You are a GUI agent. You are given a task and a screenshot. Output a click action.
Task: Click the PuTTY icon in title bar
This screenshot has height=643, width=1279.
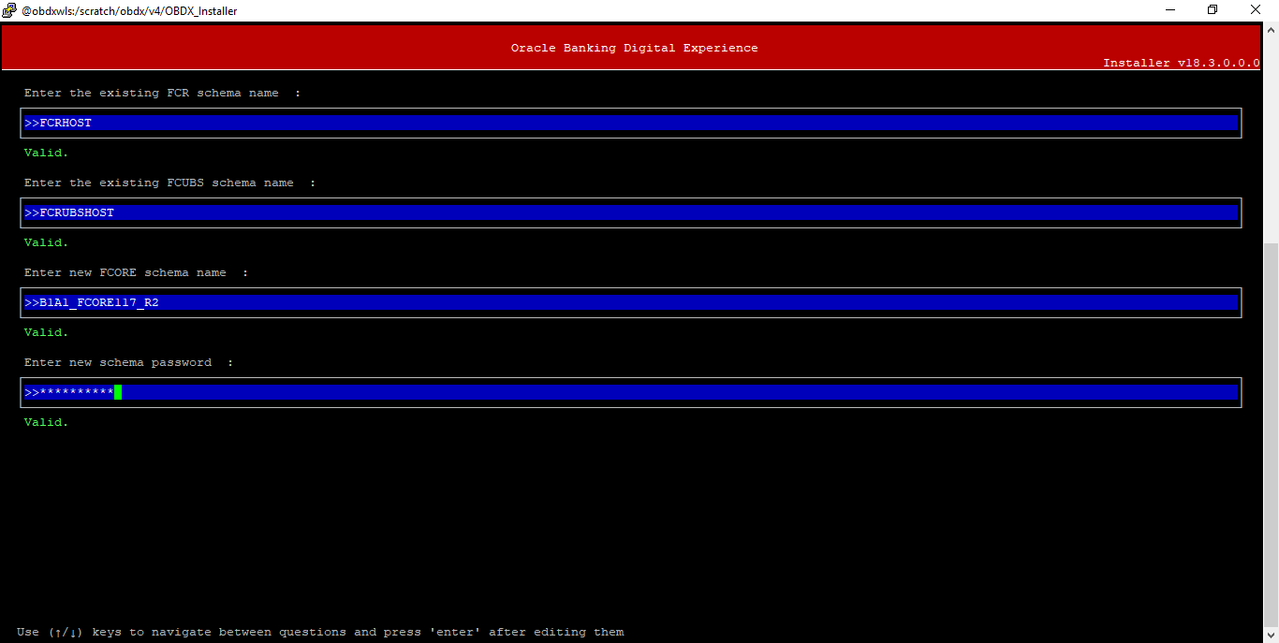(x=9, y=10)
